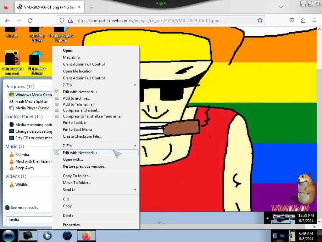322x242 pixels.
Task: Click the page vertical scrollbar down arrow
Action: pyautogui.click(x=319, y=222)
